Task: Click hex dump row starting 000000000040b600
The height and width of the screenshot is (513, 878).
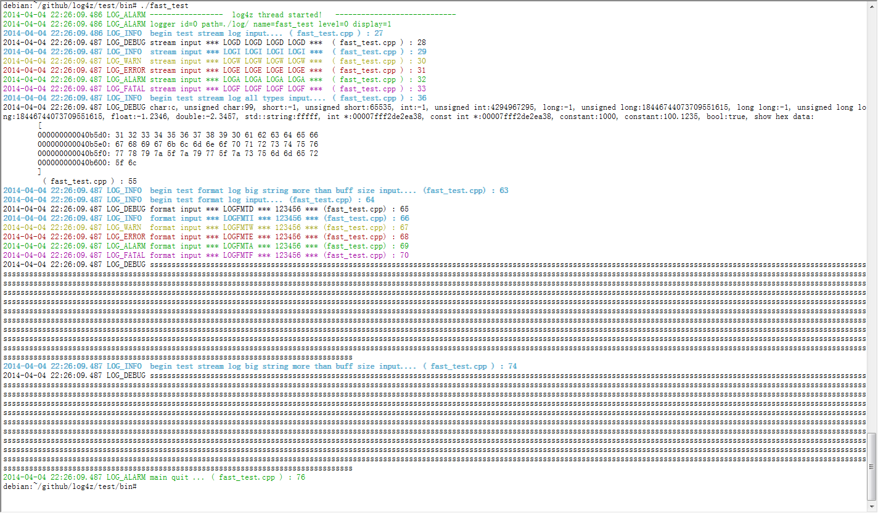Action: tap(87, 163)
